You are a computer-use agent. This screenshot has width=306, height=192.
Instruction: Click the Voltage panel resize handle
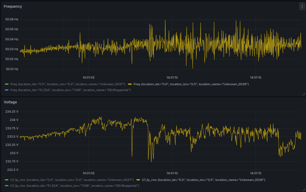pyautogui.click(x=304, y=190)
